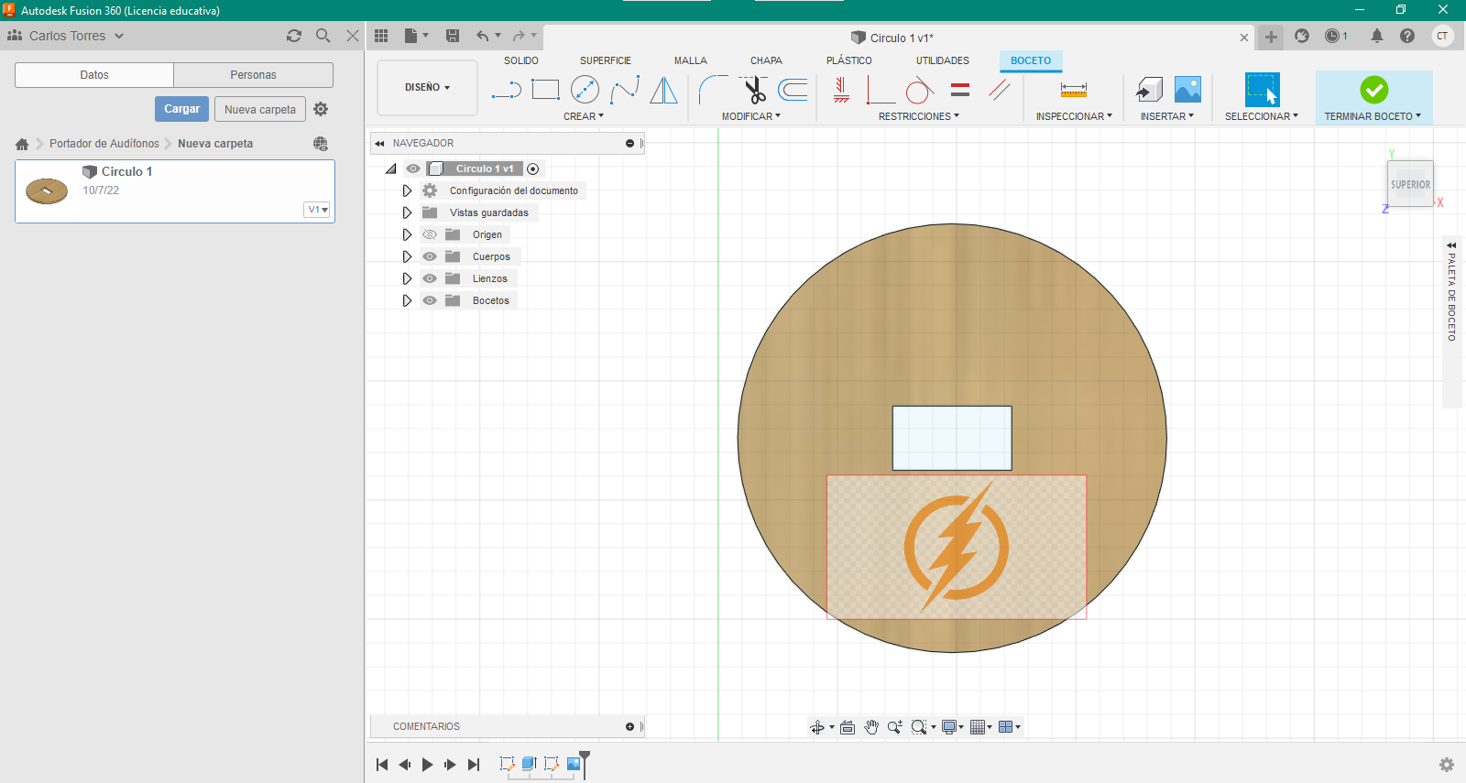The width and height of the screenshot is (1466, 783).
Task: Open the CREAR dropdown menu
Action: click(584, 116)
